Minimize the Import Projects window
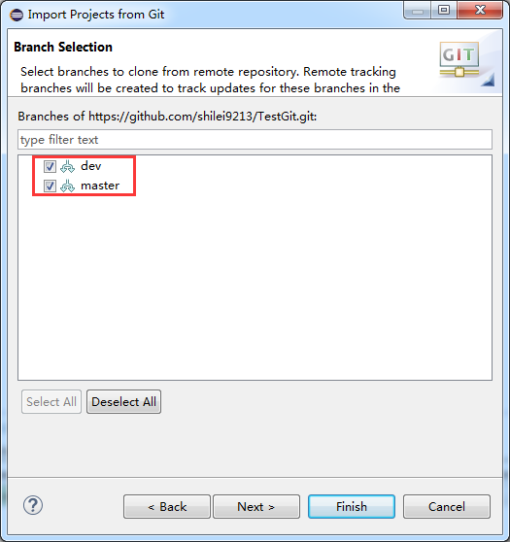 (x=418, y=11)
